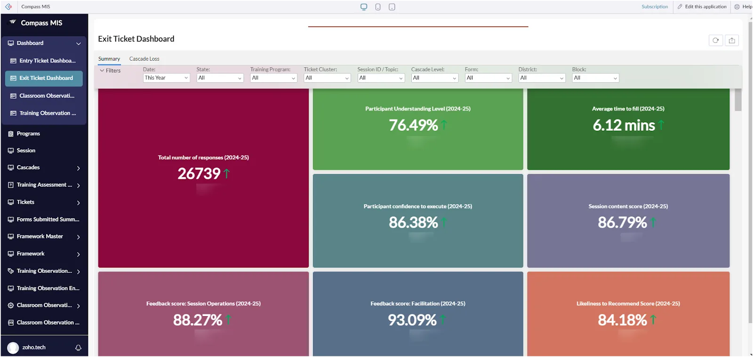Open Classroom Observation dashboard sidebar item
The height and width of the screenshot is (357, 753).
(x=44, y=96)
